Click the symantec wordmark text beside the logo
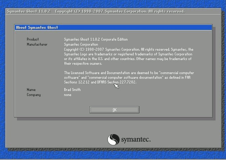The width and height of the screenshot is (226, 160). click(135, 140)
